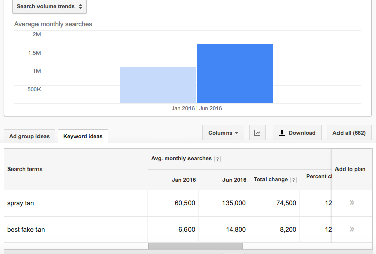
Task: Sort by the Jun 2016 column header
Action: [x=234, y=180]
